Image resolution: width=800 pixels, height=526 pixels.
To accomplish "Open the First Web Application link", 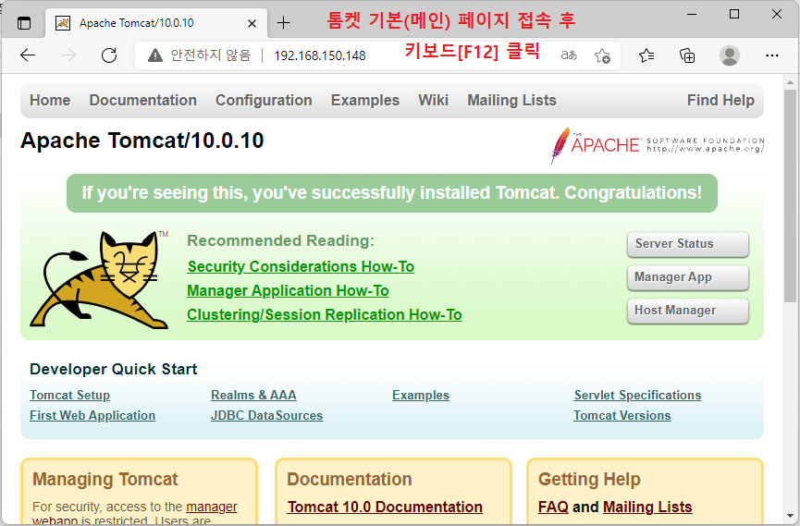I will pos(92,416).
